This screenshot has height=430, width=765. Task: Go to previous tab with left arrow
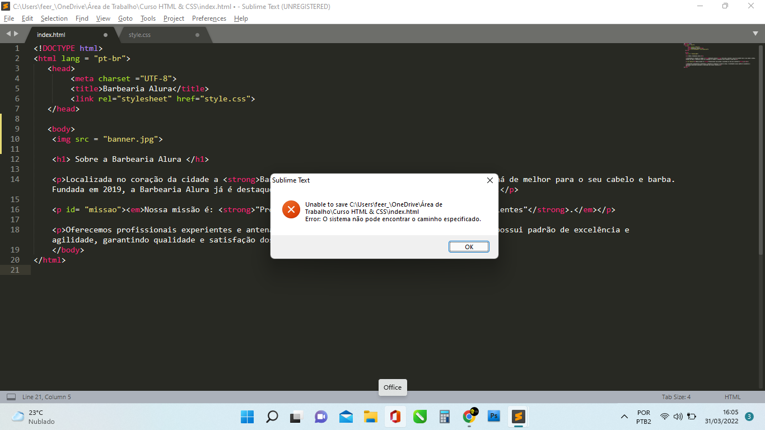tap(8, 34)
